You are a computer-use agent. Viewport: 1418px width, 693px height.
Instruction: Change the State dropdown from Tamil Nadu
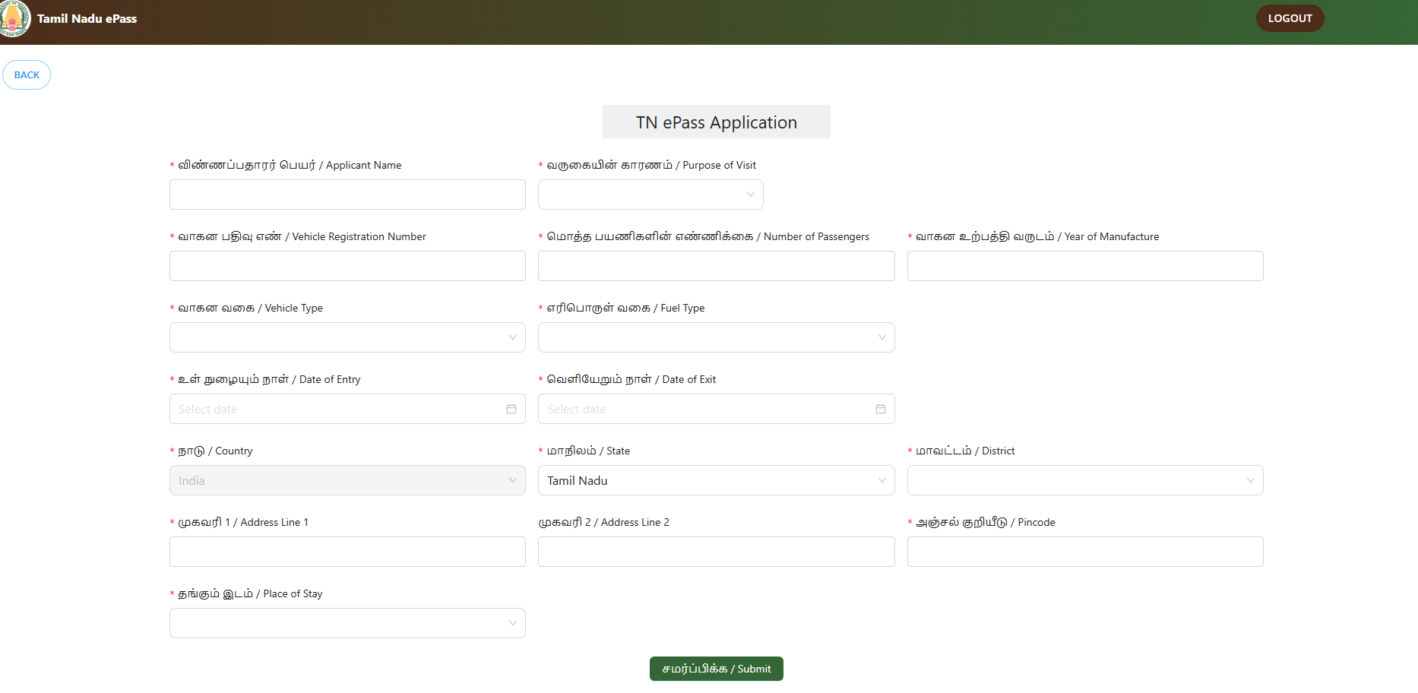pos(716,480)
